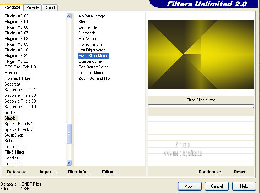Click the filter preview image
The height and width of the screenshot is (193, 260).
coord(201,54)
